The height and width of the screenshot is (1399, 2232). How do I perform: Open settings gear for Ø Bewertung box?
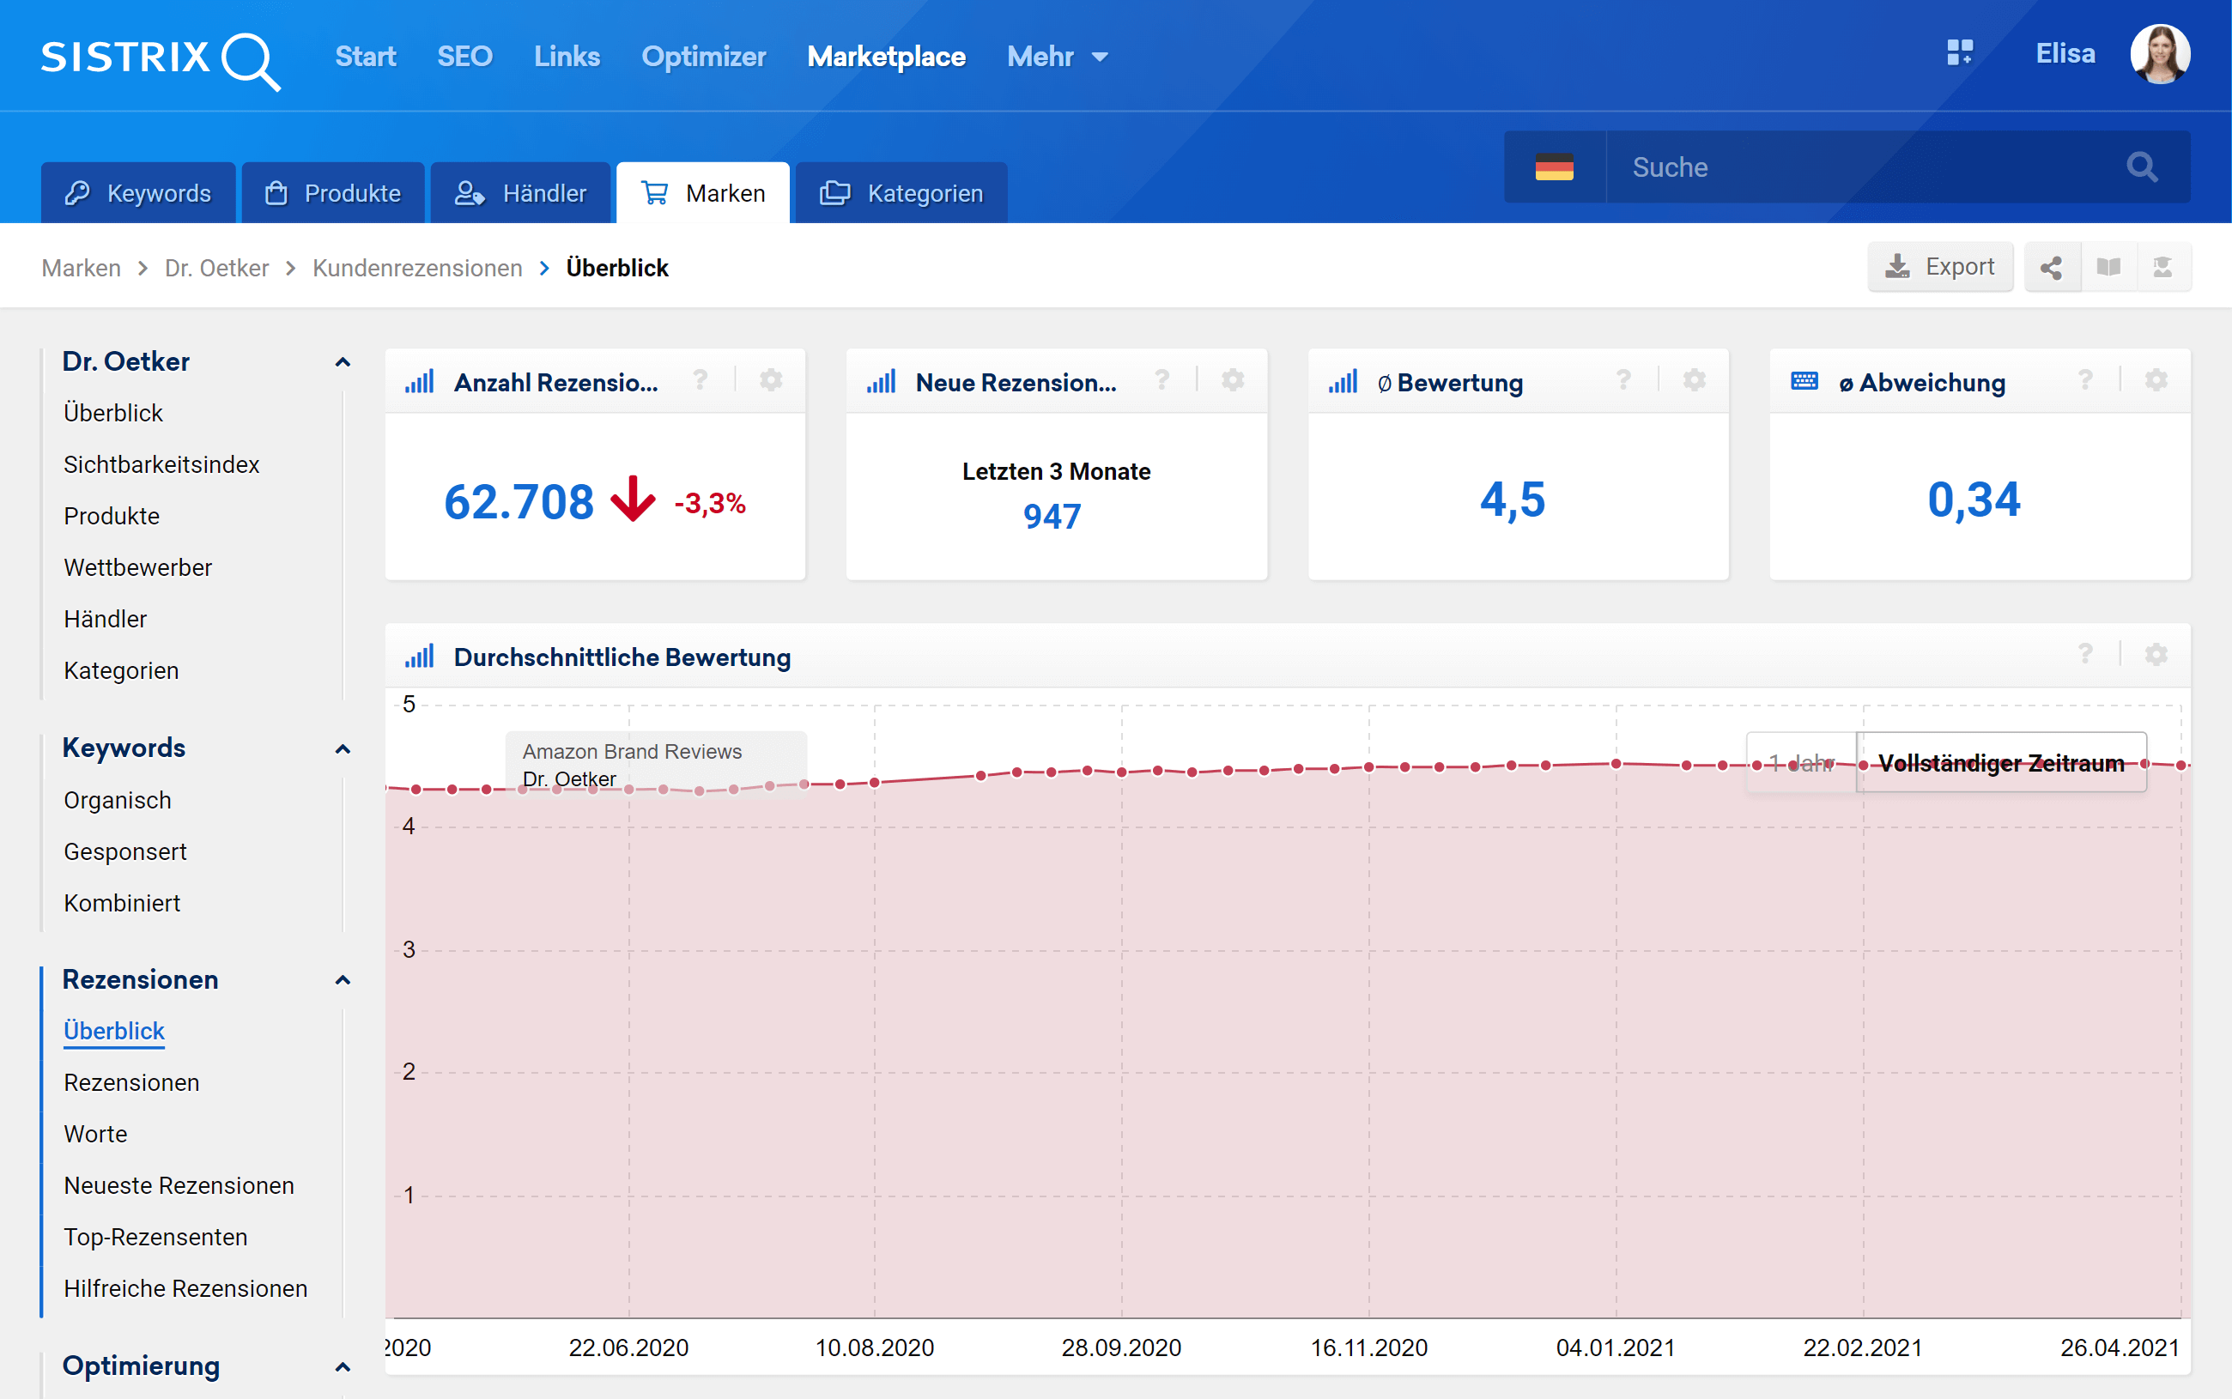(1694, 380)
